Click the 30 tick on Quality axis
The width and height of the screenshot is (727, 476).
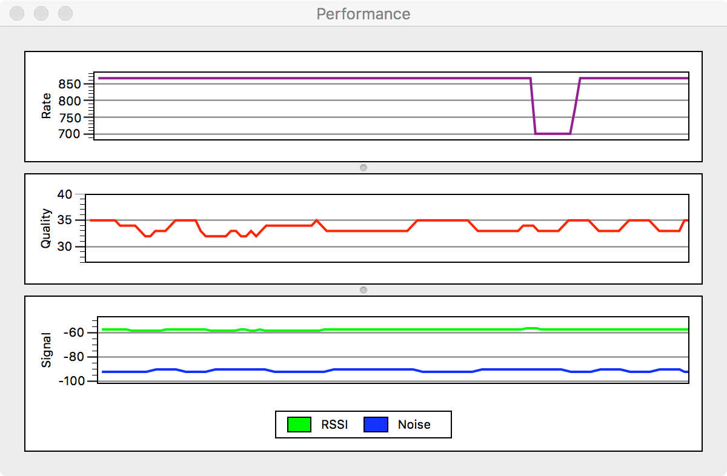65,246
